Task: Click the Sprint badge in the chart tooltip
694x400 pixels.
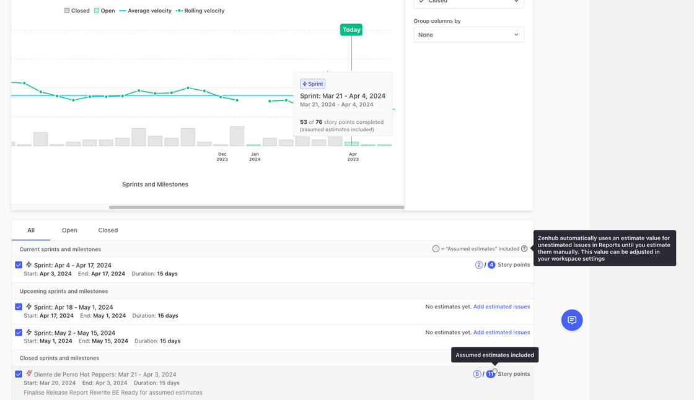Action: point(312,84)
